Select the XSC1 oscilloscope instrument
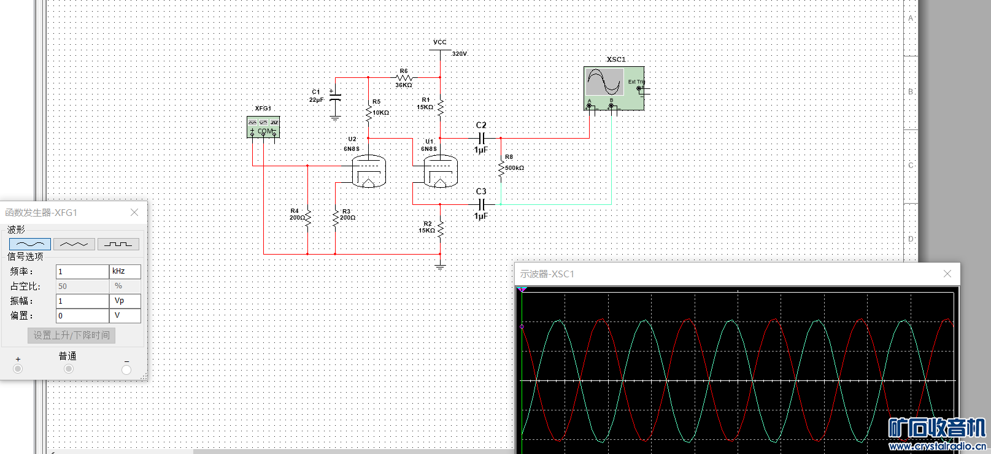Viewport: 991px width, 454px height. [x=614, y=88]
